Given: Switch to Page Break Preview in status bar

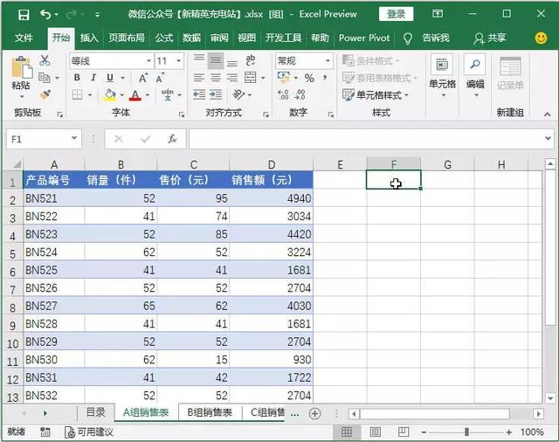Looking at the screenshot, I should point(404,432).
